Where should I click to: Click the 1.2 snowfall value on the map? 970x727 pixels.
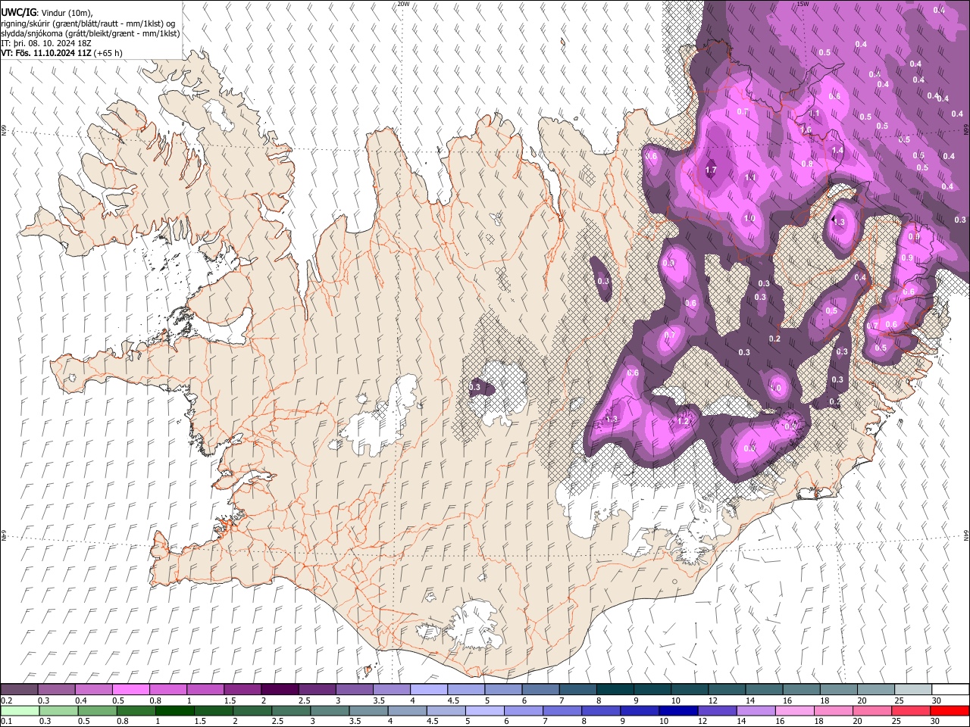coord(684,421)
